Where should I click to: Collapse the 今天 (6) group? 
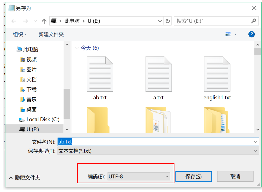[77, 48]
